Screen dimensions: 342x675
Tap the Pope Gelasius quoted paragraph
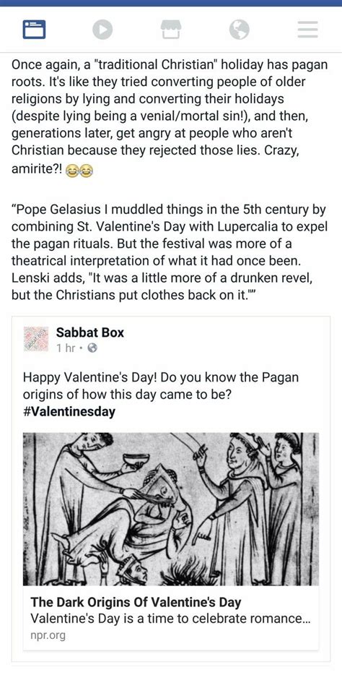point(169,253)
